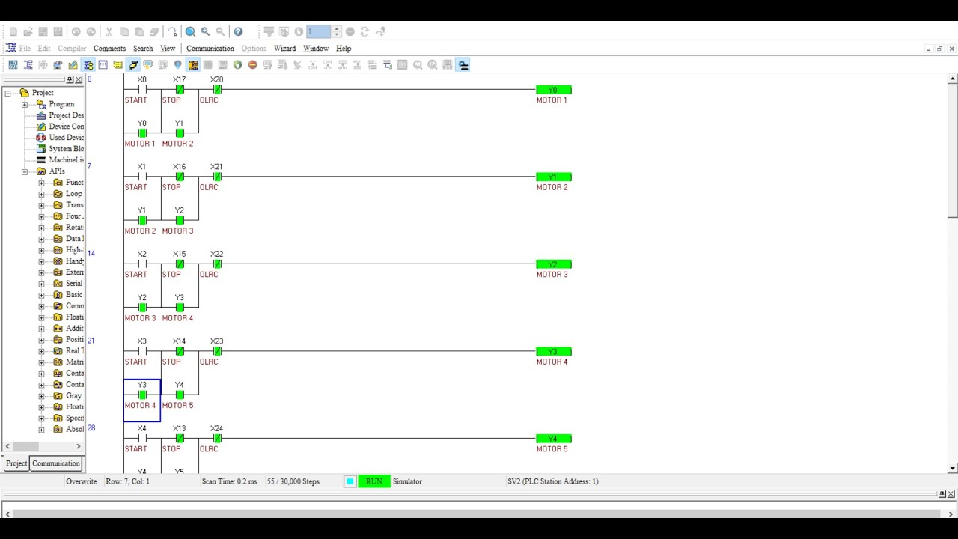Image resolution: width=958 pixels, height=539 pixels.
Task: Click the New file toolbar icon
Action: click(13, 31)
